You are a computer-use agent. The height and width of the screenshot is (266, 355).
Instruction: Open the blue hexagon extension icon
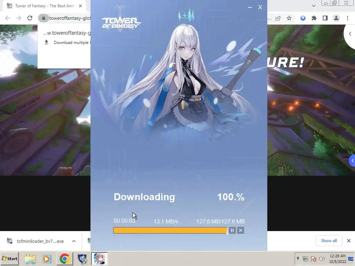coord(303,18)
